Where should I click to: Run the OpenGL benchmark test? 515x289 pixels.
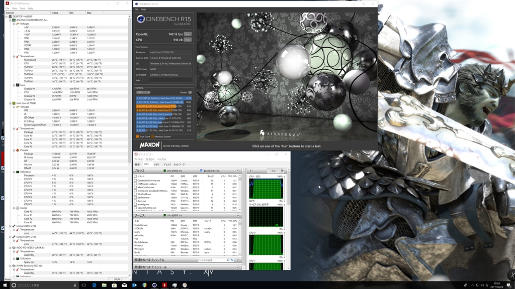(x=188, y=34)
